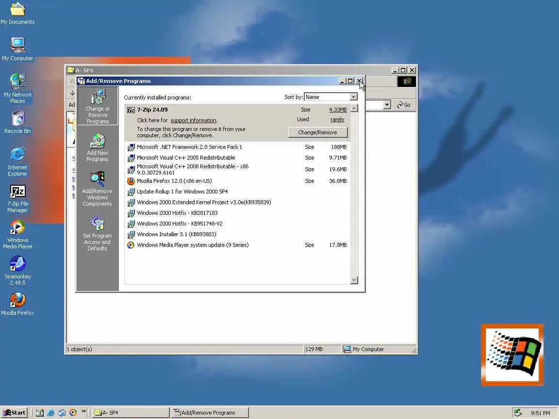Open My Network Places desktop icon

(17, 89)
